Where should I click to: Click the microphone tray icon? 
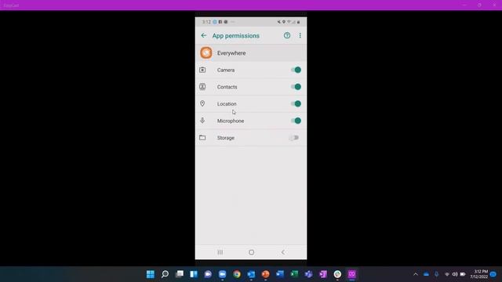(x=436, y=274)
